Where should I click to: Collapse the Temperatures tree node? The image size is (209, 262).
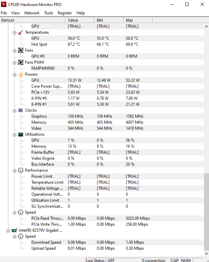click(14, 32)
